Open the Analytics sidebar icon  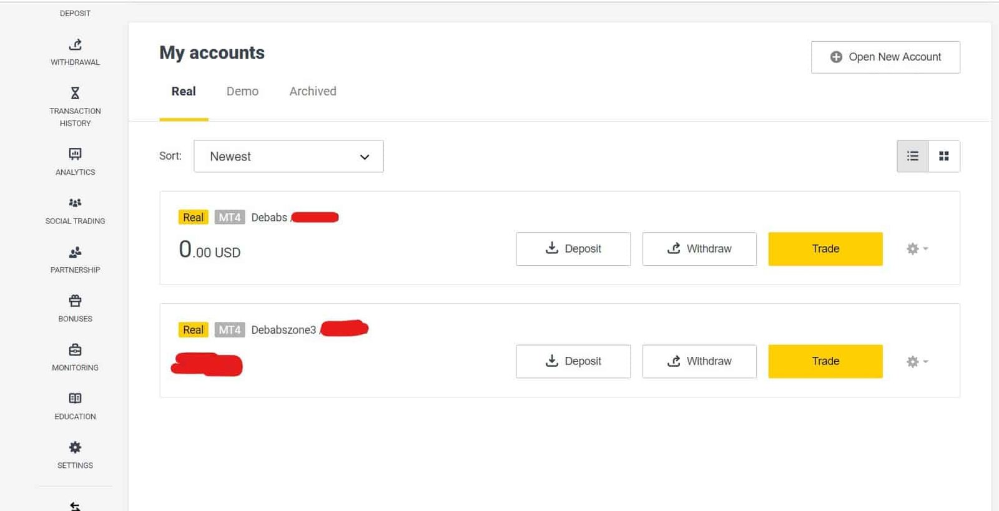(75, 154)
